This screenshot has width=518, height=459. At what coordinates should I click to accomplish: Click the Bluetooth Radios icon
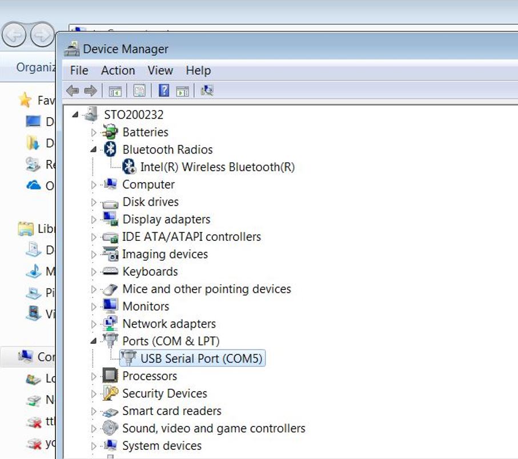pos(110,149)
